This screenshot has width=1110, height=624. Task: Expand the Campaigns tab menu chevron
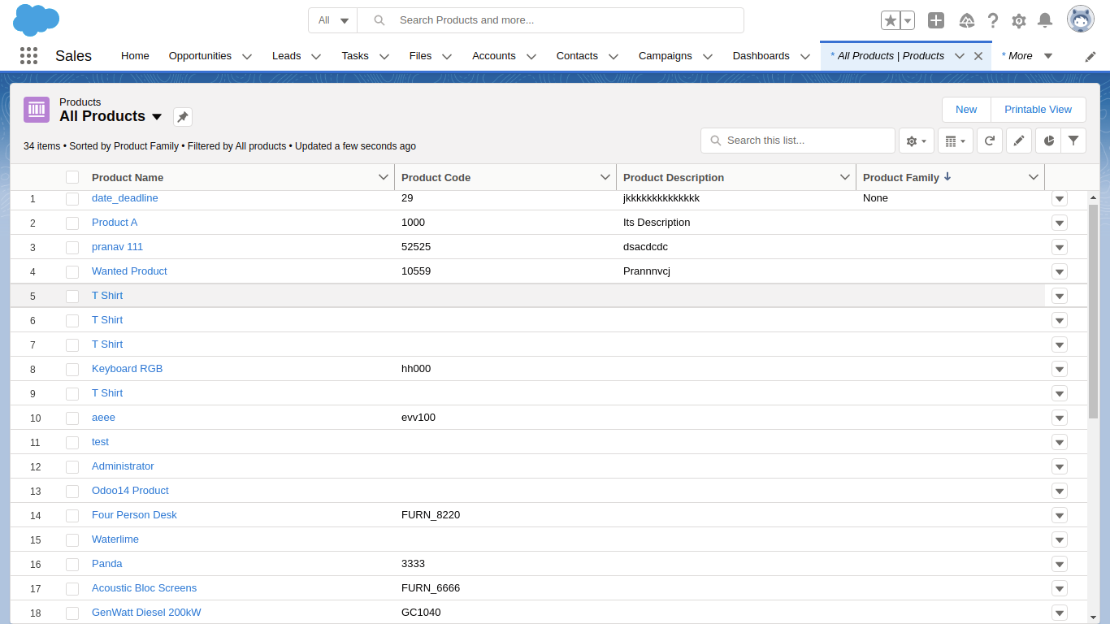coord(708,56)
